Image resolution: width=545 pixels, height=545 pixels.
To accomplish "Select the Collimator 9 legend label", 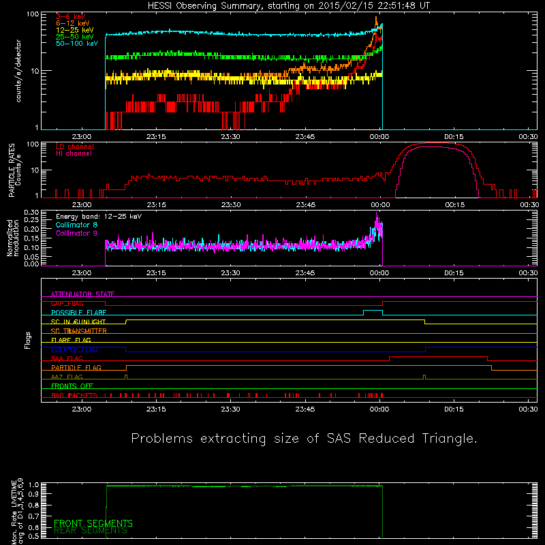I will (x=76, y=233).
